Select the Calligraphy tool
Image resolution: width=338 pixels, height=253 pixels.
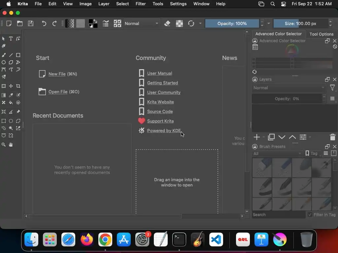pos(4,46)
